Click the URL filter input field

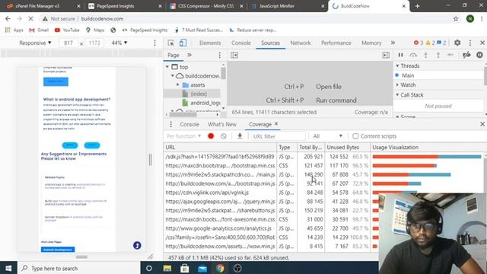click(x=278, y=136)
